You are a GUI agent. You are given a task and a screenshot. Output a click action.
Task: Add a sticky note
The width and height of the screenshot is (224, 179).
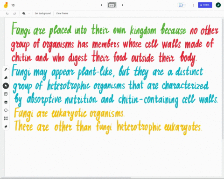6,94
